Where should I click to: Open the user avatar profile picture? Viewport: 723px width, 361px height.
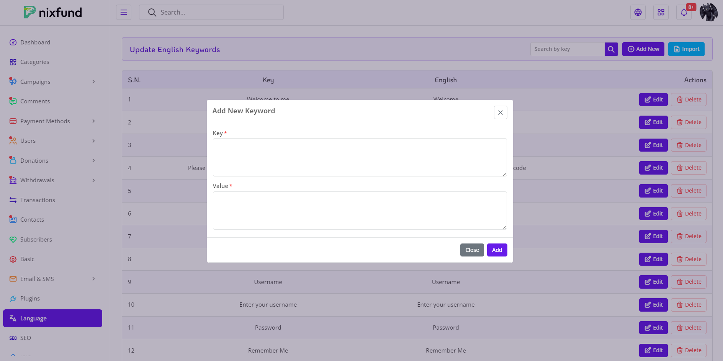708,12
